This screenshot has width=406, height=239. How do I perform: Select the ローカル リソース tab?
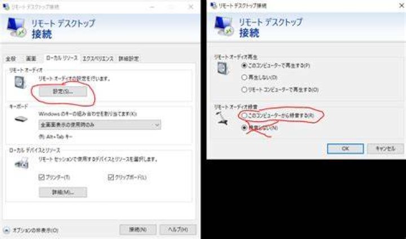61,58
